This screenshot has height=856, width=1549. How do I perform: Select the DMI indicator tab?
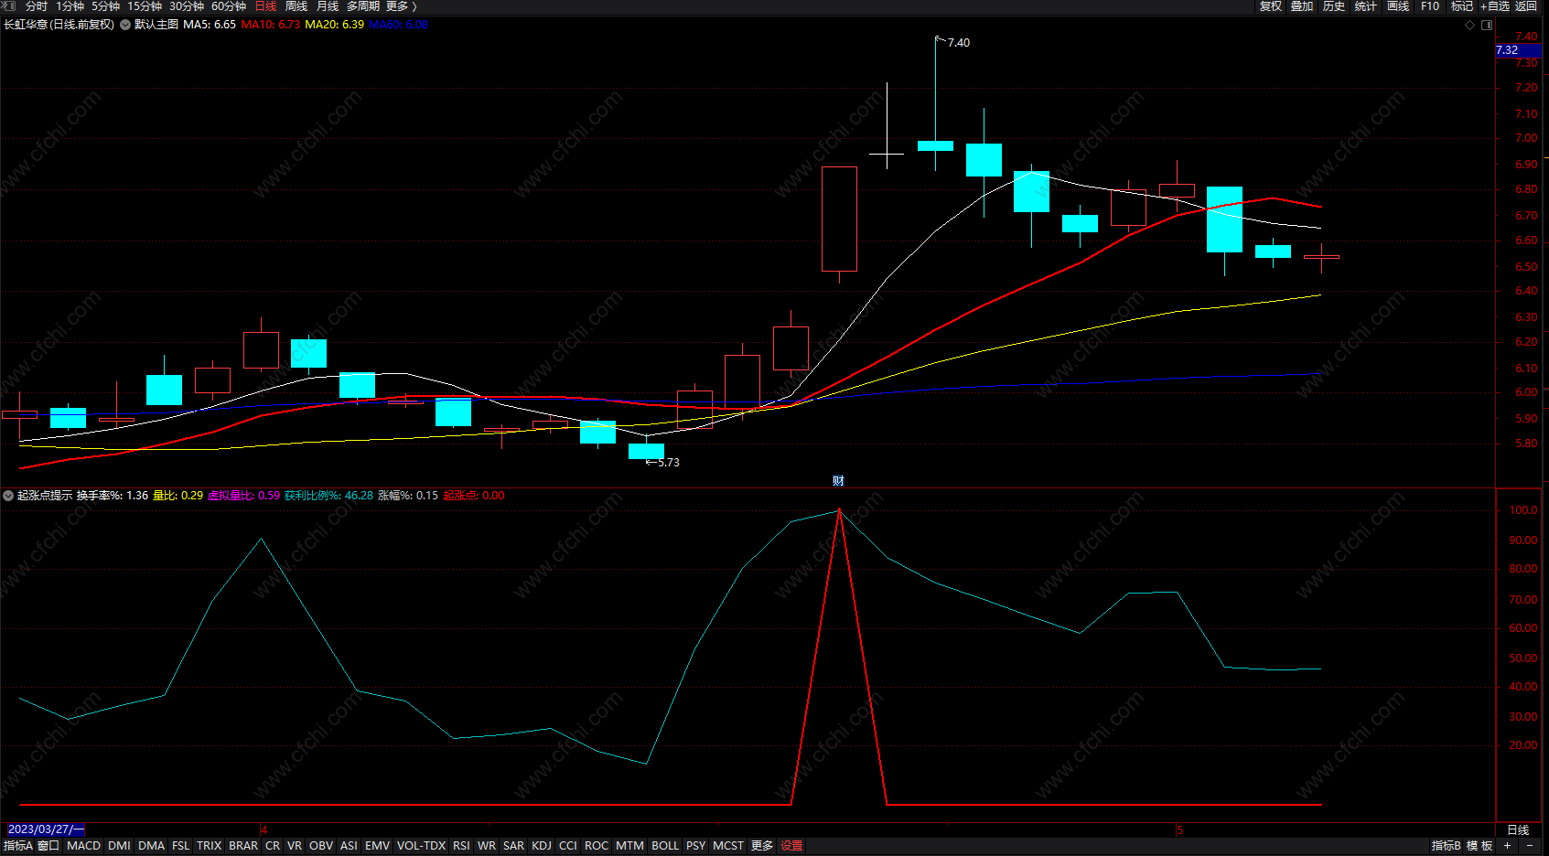point(119,846)
